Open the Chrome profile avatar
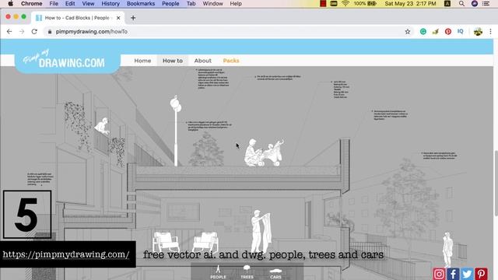Viewport: 498px width, 280px height. [x=478, y=31]
